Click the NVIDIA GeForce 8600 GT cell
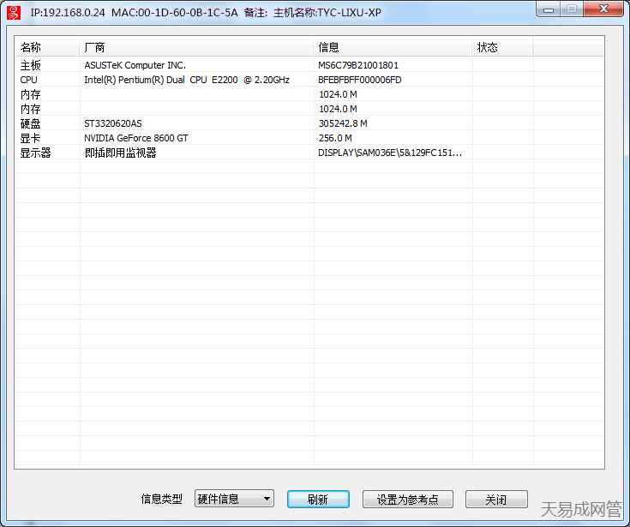This screenshot has height=527, width=630. (135, 138)
